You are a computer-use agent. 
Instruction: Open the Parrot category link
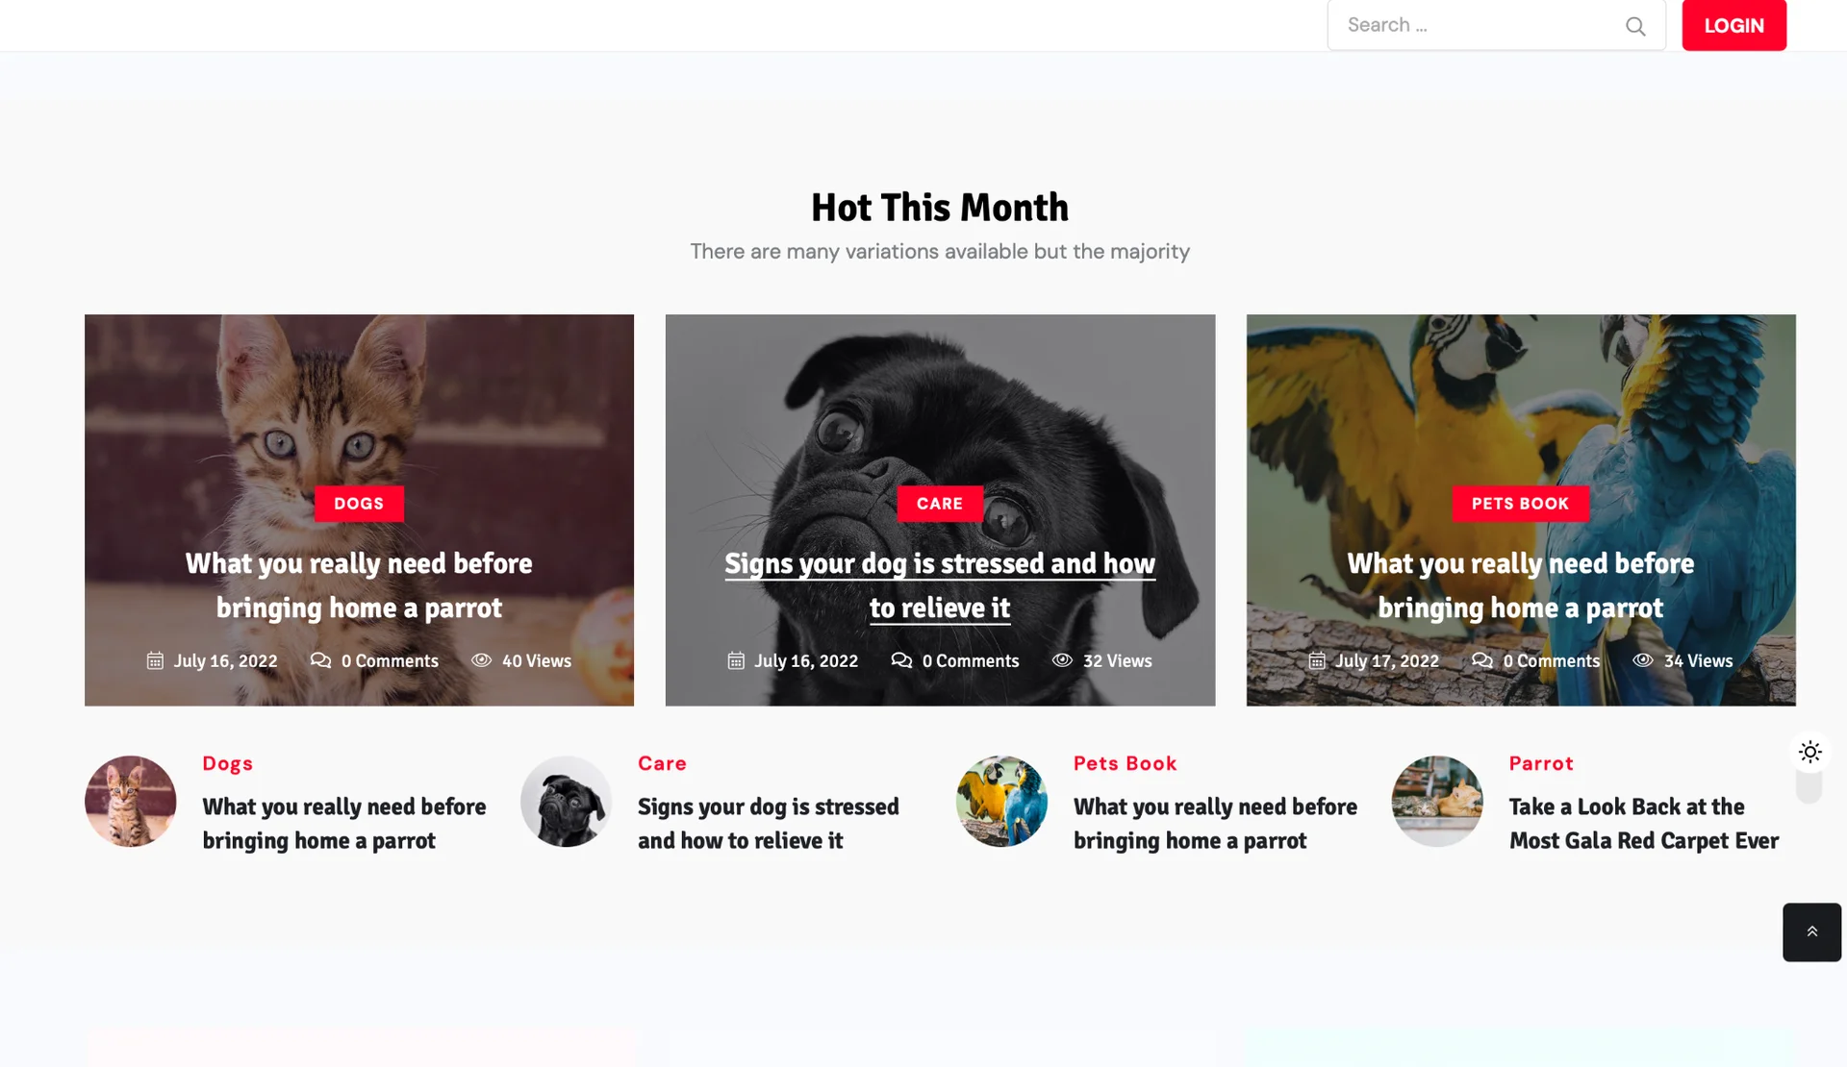(1541, 763)
